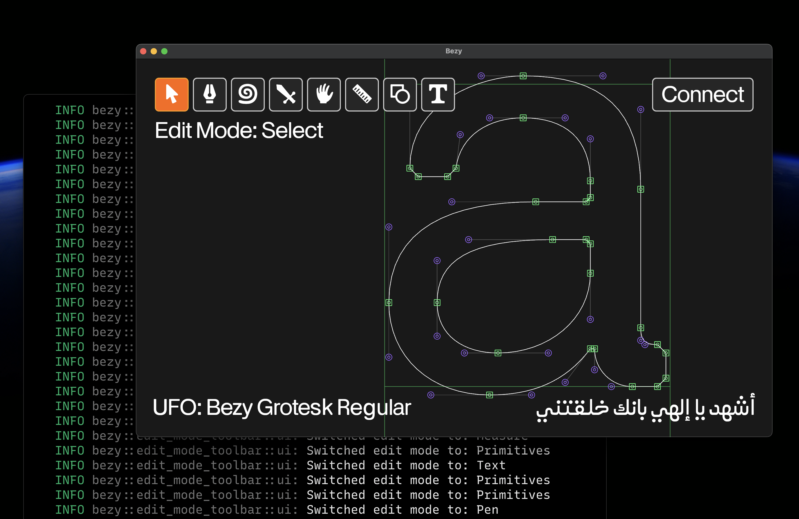Select the bottommost on-curve point of glyph bowl
Viewport: 799px width, 519px height.
pyautogui.click(x=490, y=395)
